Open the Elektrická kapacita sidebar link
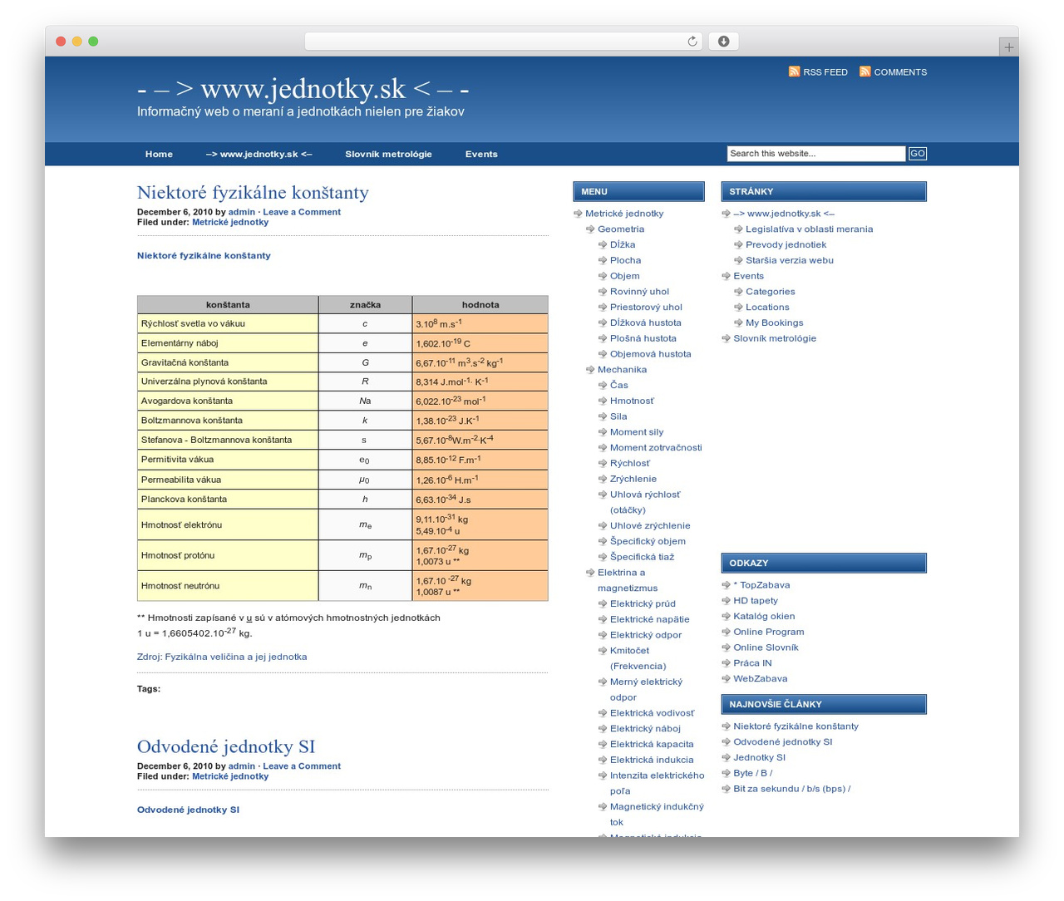The image size is (1064, 901). (x=652, y=744)
